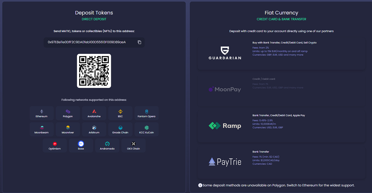372x193 pixels.
Task: Click the PayTrie logo
Action: click(x=225, y=162)
